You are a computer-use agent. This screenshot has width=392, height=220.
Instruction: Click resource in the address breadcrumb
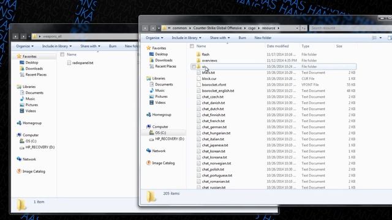coord(268,28)
